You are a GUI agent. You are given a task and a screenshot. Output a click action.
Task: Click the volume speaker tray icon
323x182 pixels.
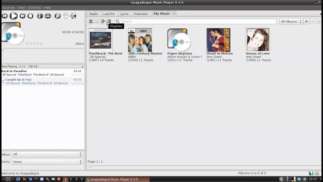[x=281, y=179]
